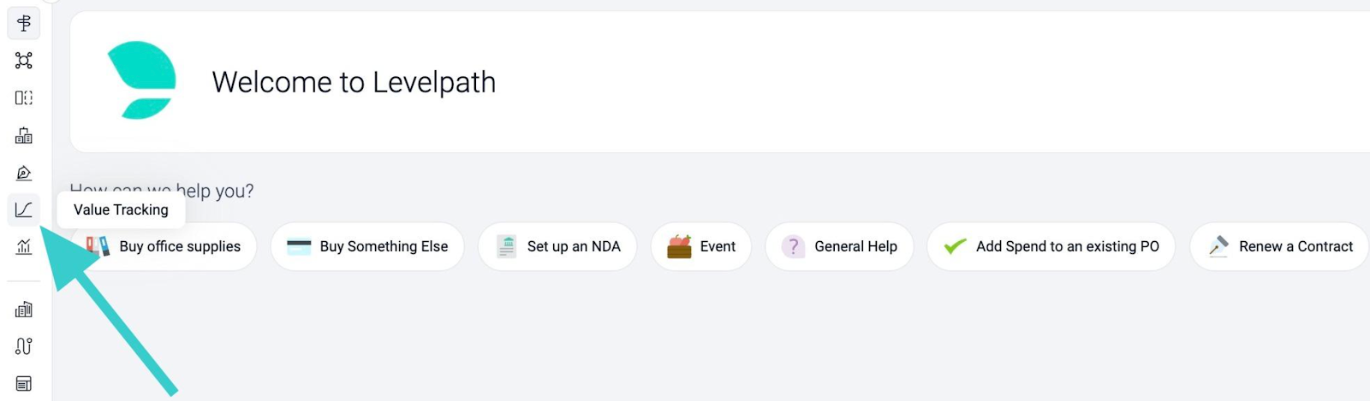The width and height of the screenshot is (1370, 401).
Task: Open the organization buildings sidebar icon
Action: [x=24, y=135]
